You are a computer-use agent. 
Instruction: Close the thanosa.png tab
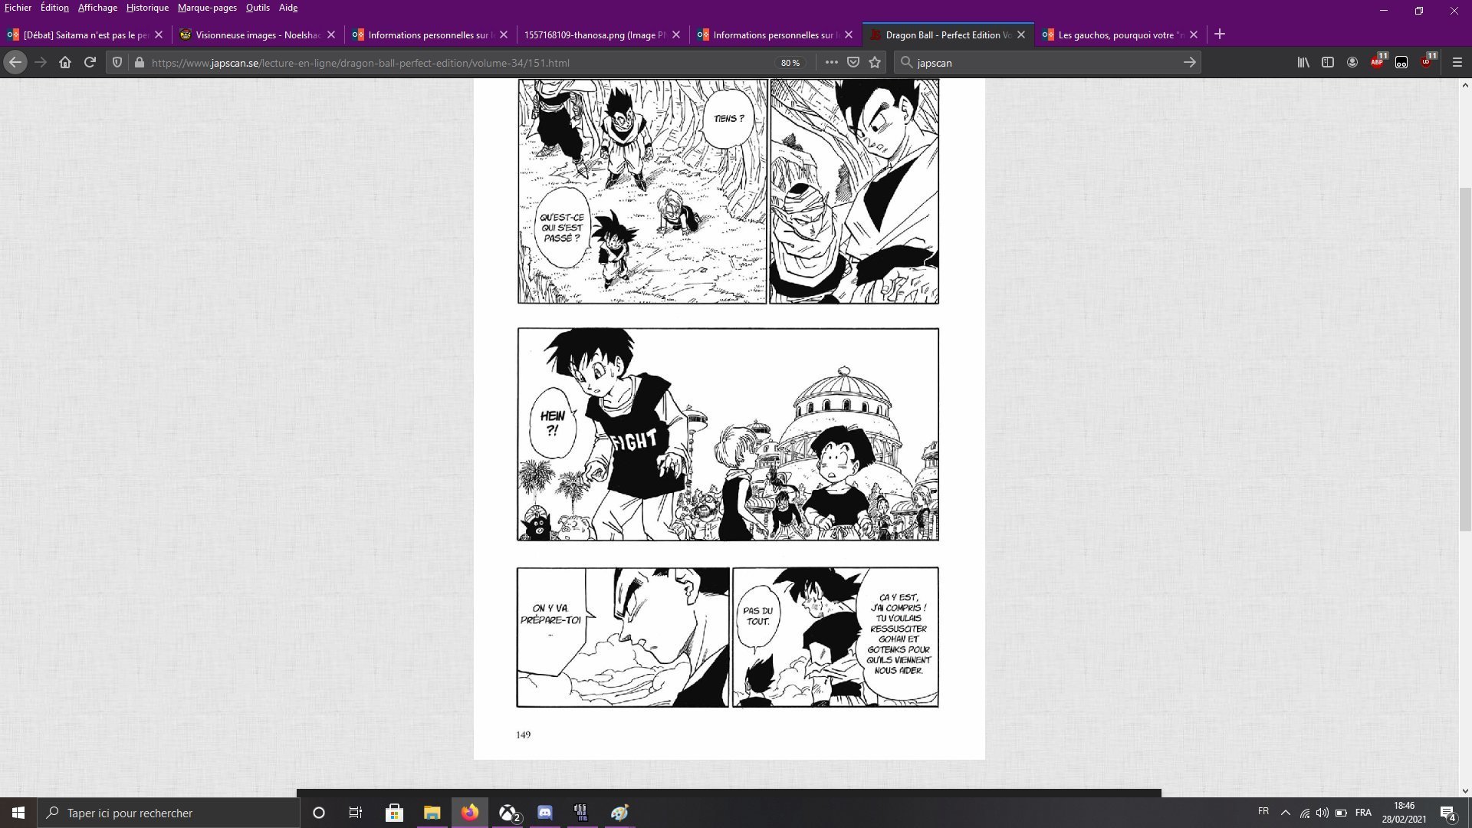(x=676, y=34)
